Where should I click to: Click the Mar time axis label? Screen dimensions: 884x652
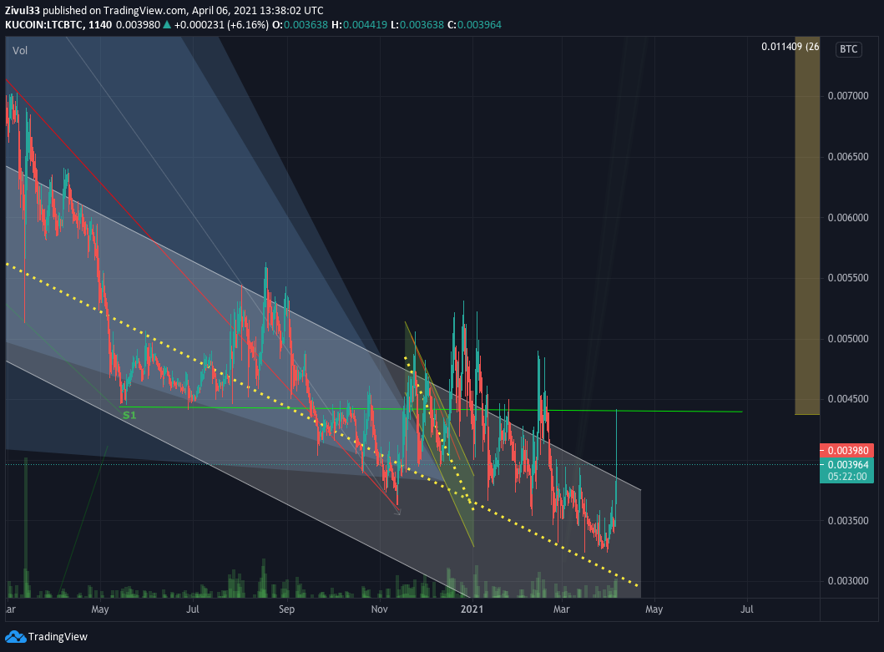click(x=562, y=609)
